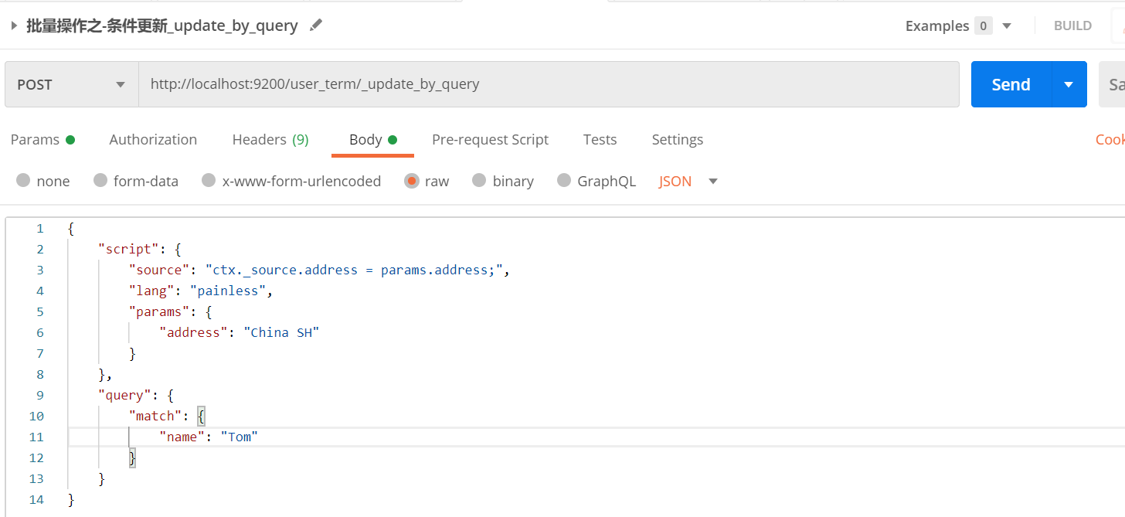Open the Cookies link
This screenshot has width=1125, height=517.
1110,140
